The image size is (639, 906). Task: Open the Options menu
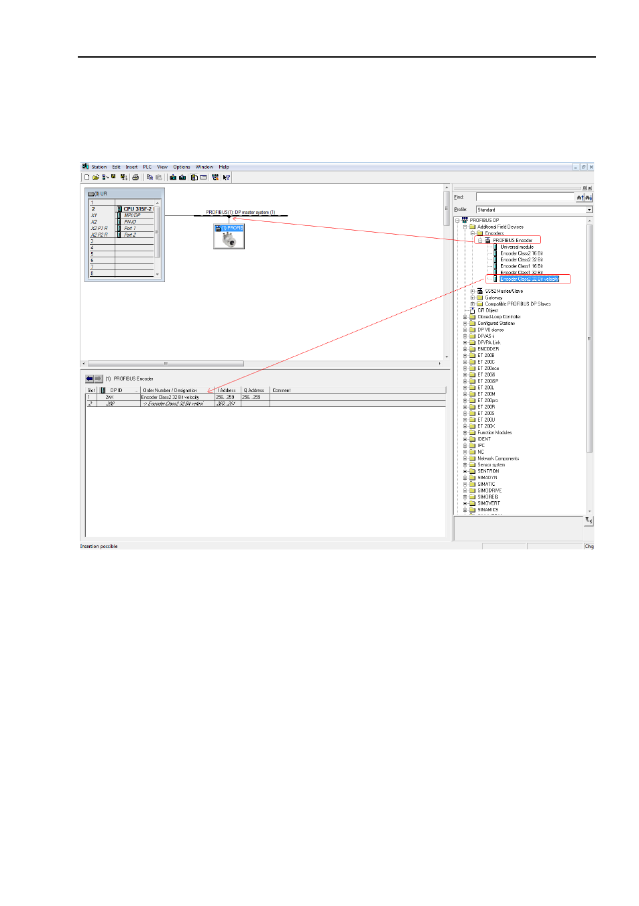coord(182,167)
